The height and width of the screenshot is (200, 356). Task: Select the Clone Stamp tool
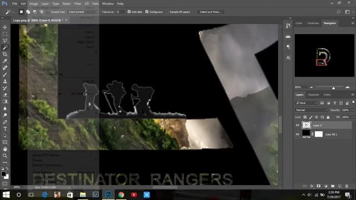(5, 82)
